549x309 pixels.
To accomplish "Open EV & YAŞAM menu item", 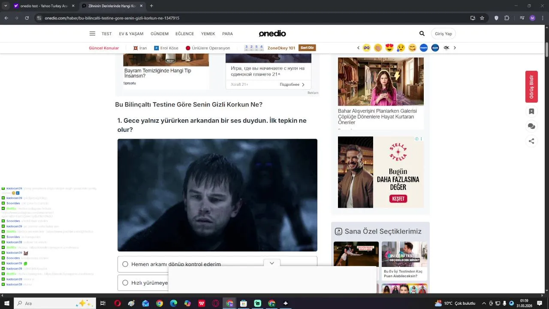I will pyautogui.click(x=131, y=34).
